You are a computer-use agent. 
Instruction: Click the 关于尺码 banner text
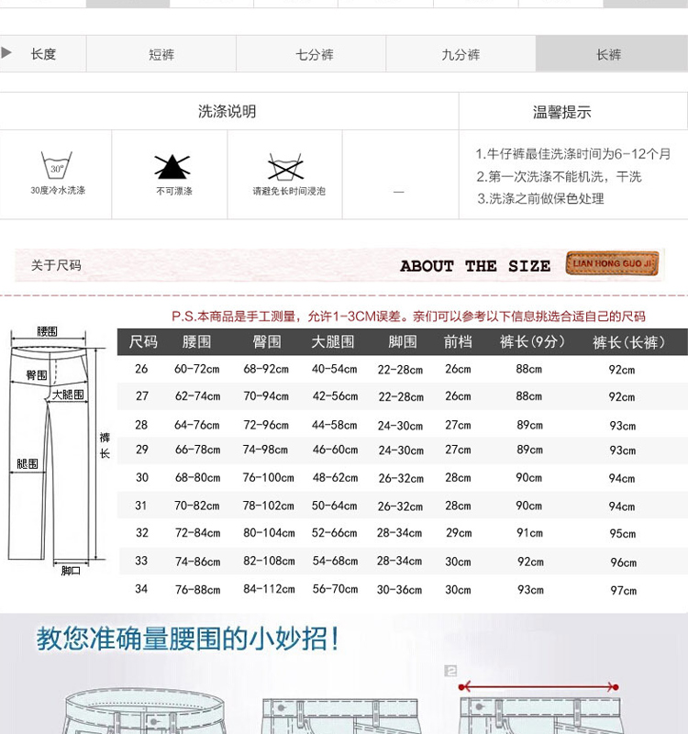pos(56,265)
